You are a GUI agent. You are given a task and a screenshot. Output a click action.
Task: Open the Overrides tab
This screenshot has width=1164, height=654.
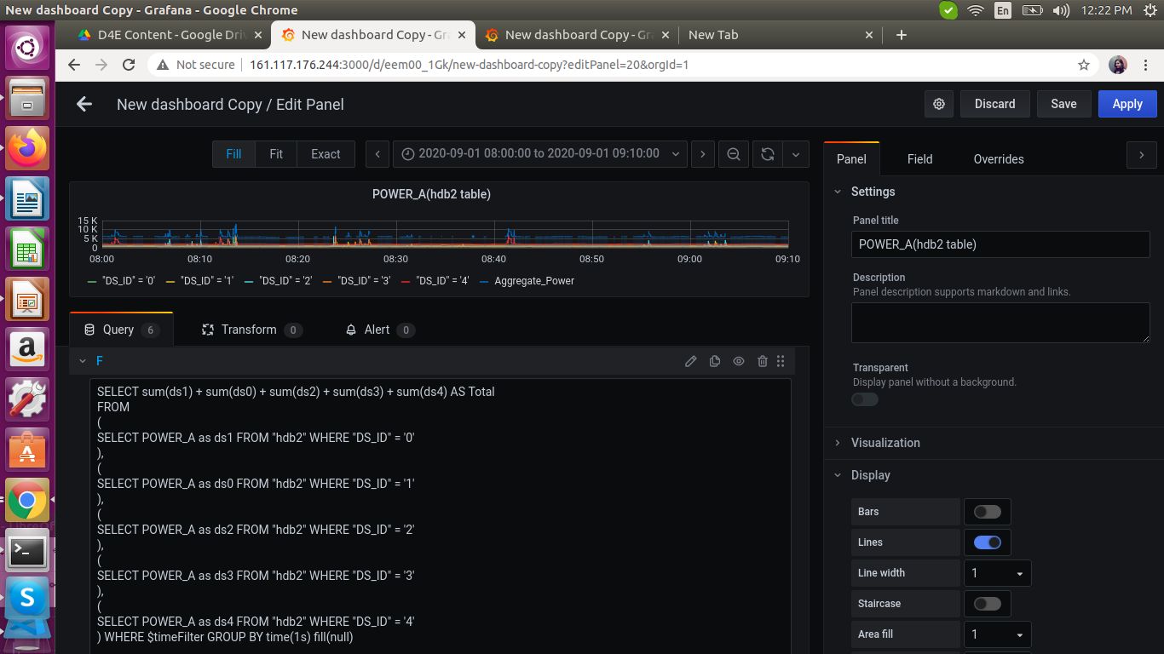[999, 159]
